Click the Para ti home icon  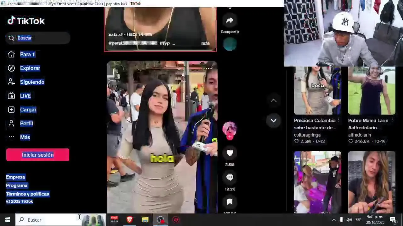coord(11,54)
